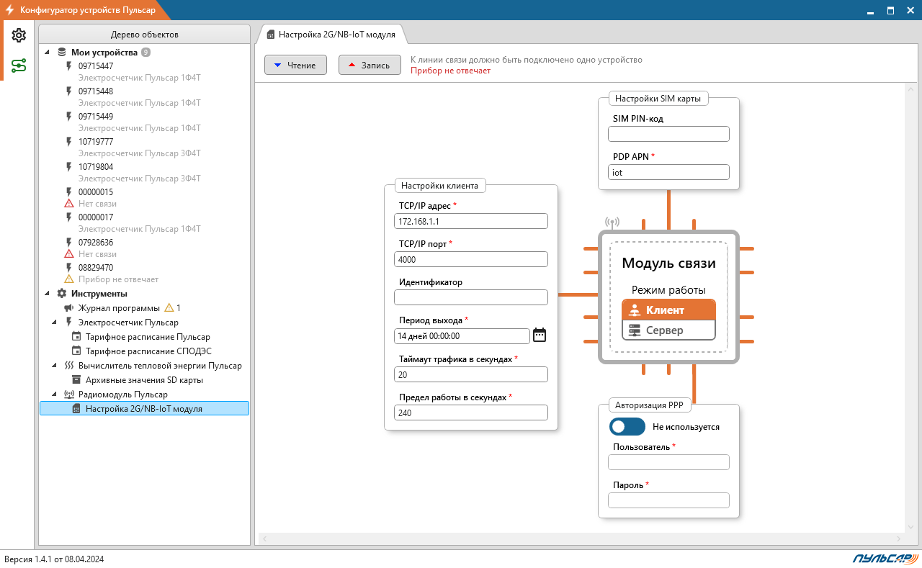Click the horizontal scrollbar right arrow
922x568 pixels.
pos(898,539)
